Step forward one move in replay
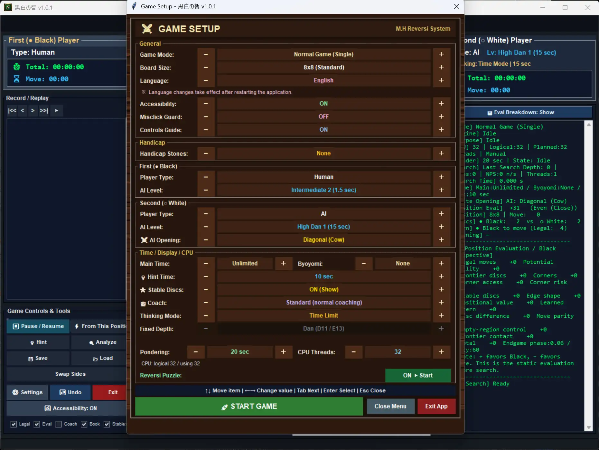 (33, 111)
